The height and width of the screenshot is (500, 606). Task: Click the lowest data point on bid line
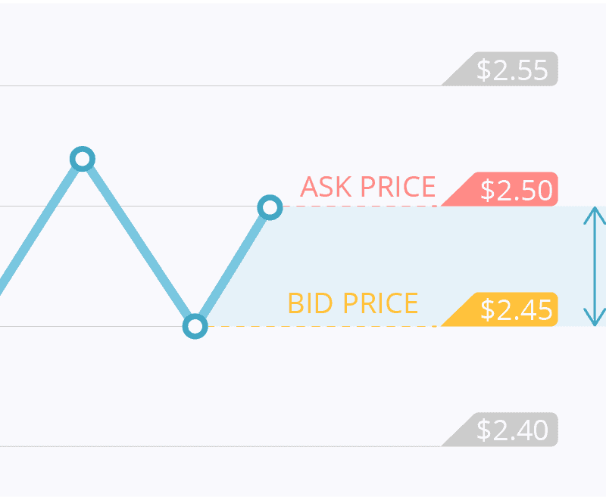click(x=195, y=326)
